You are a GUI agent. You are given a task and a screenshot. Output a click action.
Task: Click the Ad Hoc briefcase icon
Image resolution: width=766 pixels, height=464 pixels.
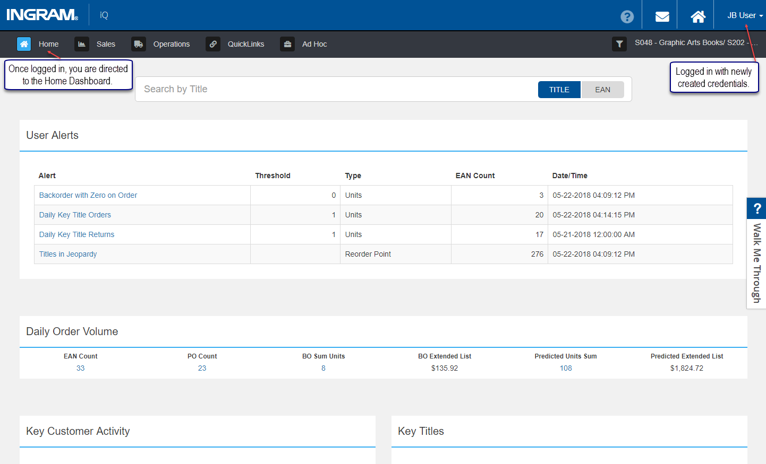pyautogui.click(x=287, y=44)
